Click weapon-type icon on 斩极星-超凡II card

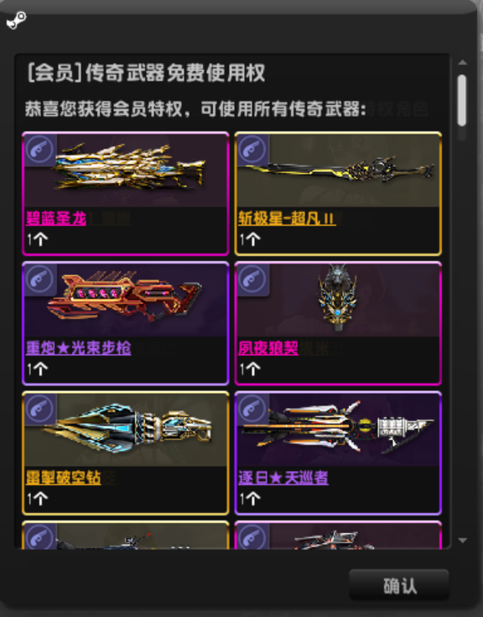pyautogui.click(x=252, y=149)
